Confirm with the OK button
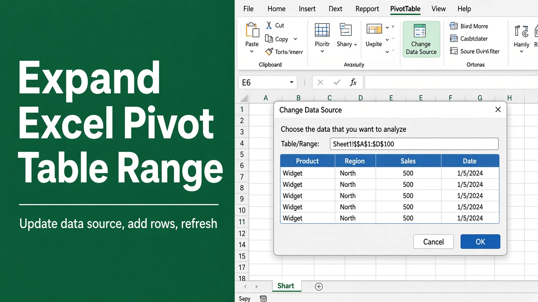Viewport: 538px width, 302px height. tap(480, 242)
